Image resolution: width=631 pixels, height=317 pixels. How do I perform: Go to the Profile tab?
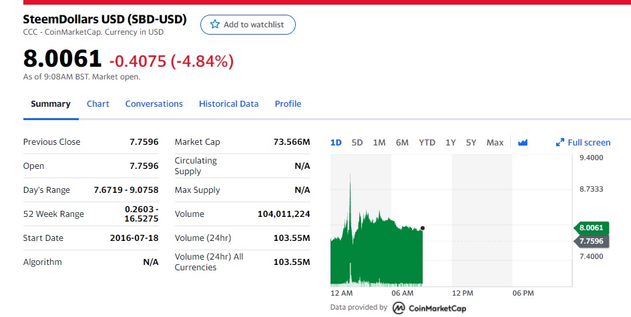[x=288, y=104]
